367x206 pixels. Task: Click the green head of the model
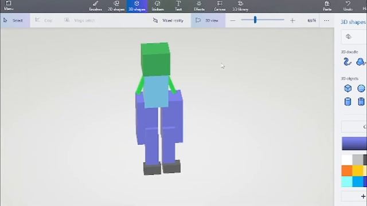pos(155,60)
